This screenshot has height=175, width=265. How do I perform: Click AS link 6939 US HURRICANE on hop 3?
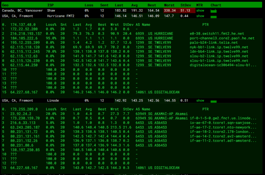(x=154, y=38)
